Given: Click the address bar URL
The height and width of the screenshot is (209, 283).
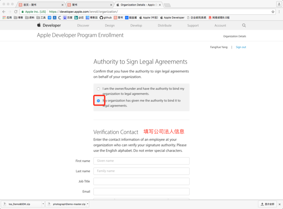Looking at the screenshot, I should point(83,12).
